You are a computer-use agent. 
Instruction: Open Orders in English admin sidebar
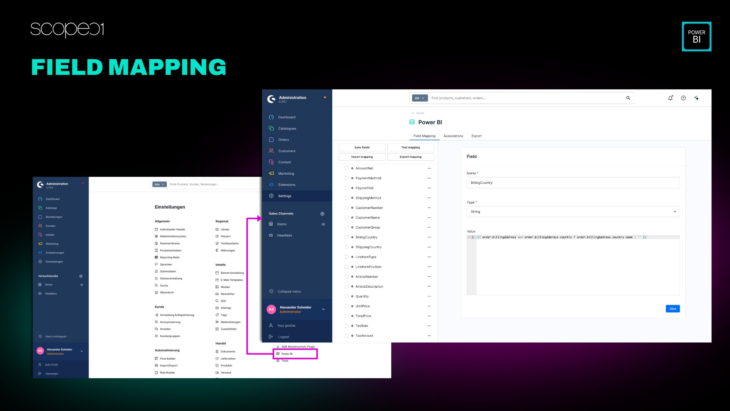(283, 140)
